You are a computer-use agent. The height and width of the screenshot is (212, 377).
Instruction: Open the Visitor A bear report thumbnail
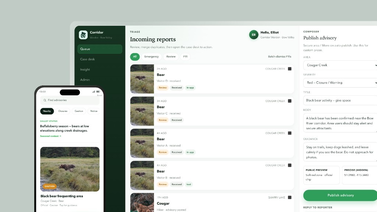(142, 143)
